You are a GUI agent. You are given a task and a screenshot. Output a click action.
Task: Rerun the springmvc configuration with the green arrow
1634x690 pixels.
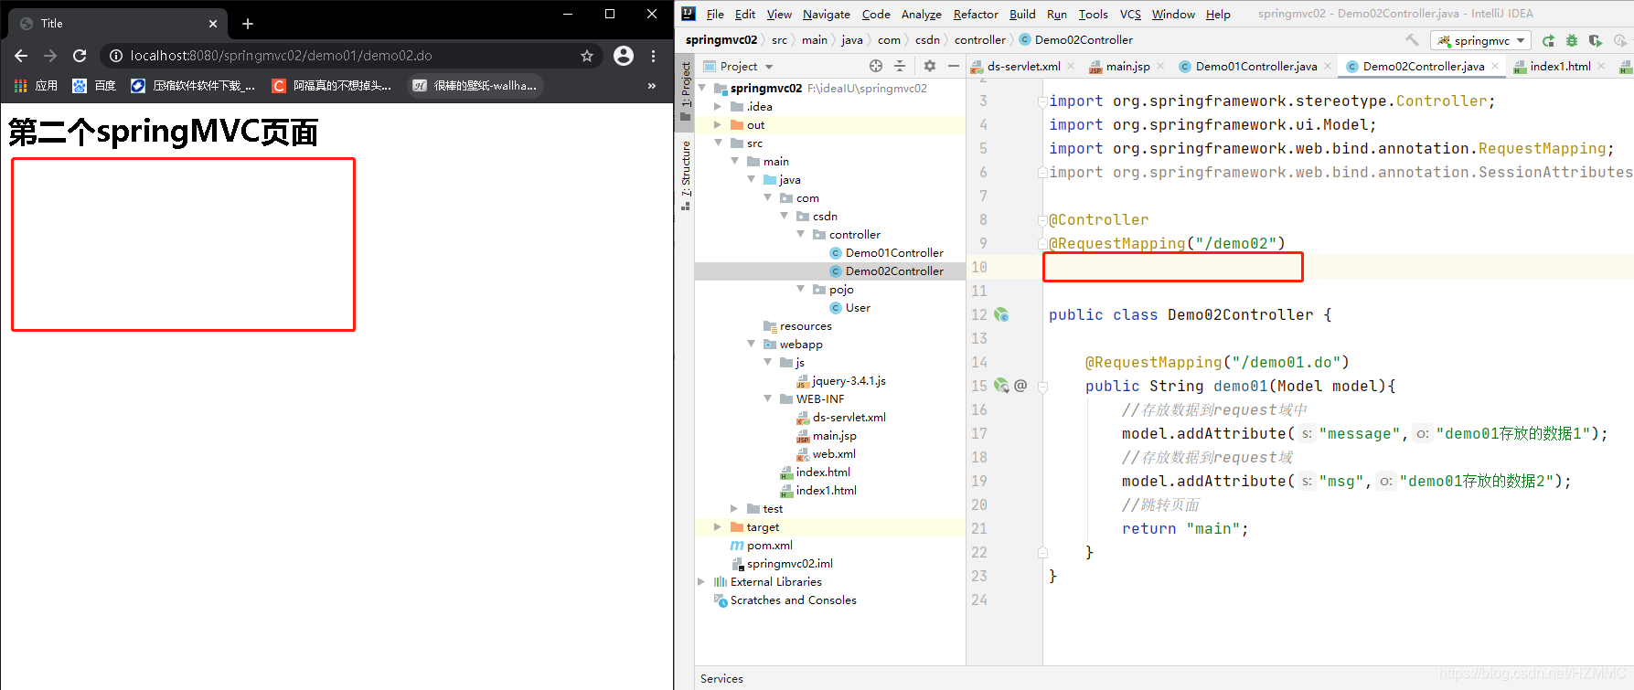coord(1548,40)
